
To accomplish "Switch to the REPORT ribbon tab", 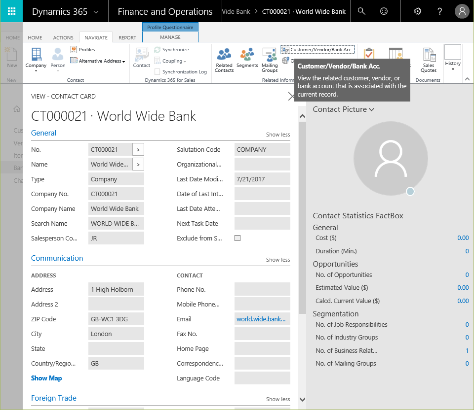I will (127, 38).
